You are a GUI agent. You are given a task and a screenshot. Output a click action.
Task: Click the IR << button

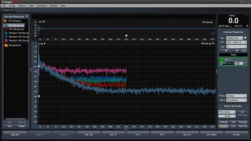click(138, 135)
